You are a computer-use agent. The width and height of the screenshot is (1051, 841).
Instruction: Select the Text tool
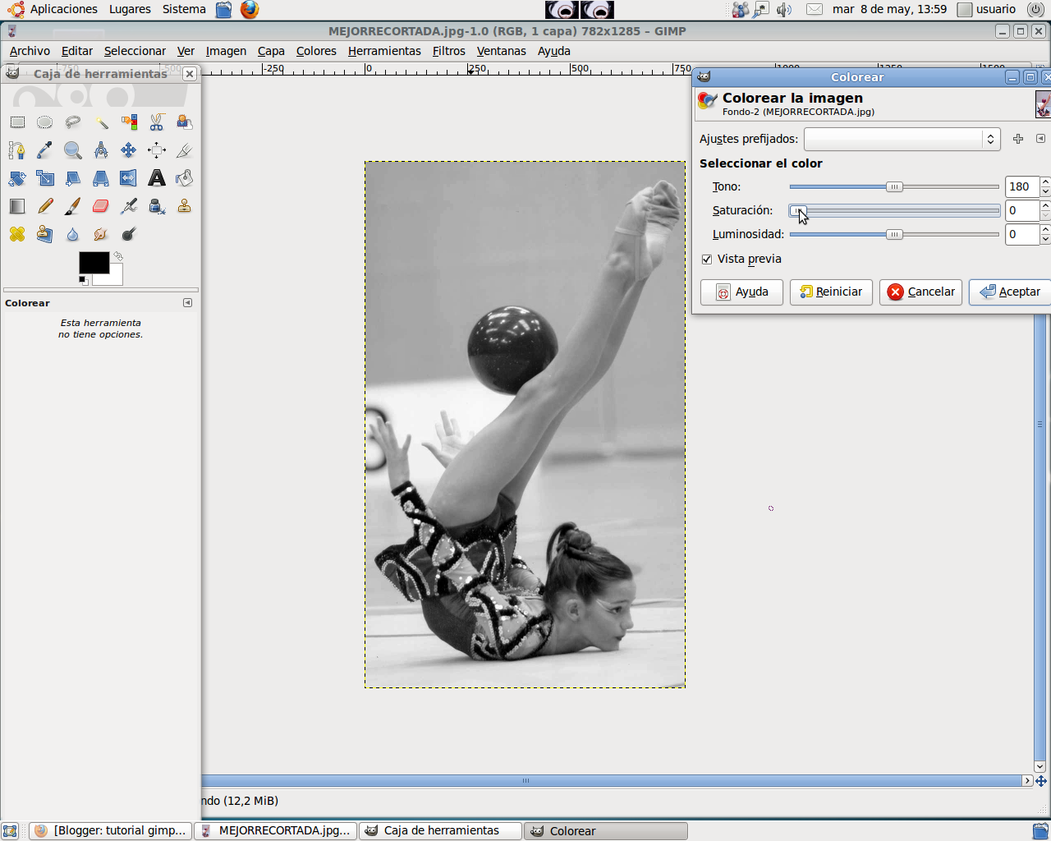tap(157, 178)
